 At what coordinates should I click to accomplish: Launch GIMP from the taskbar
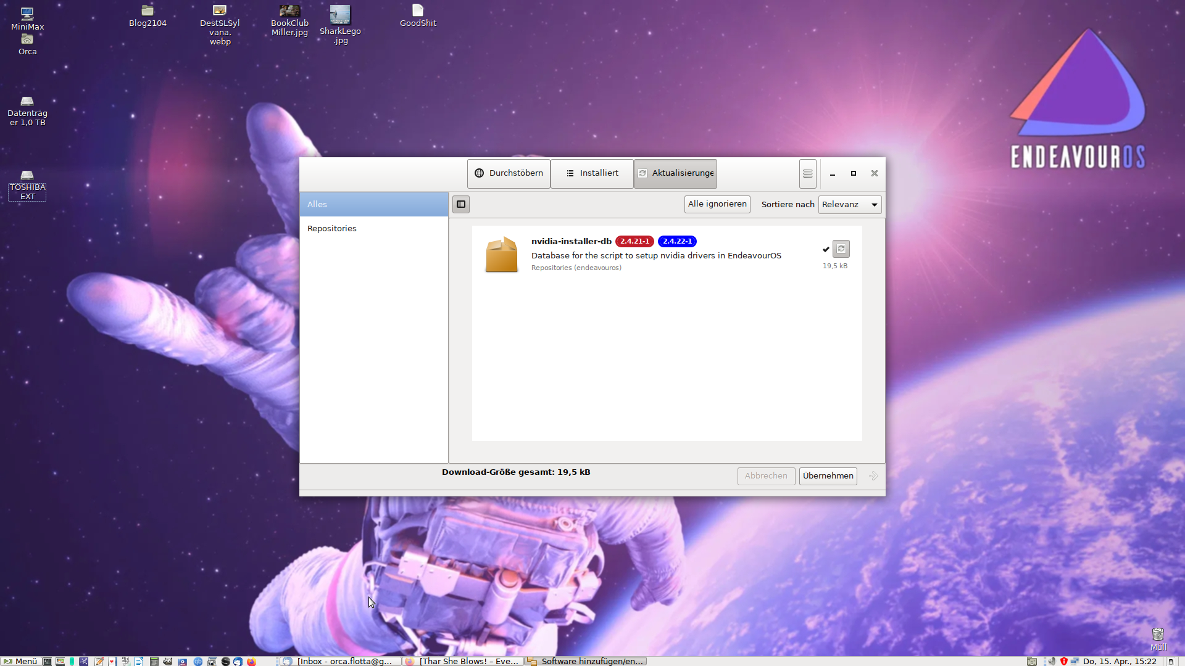click(167, 661)
